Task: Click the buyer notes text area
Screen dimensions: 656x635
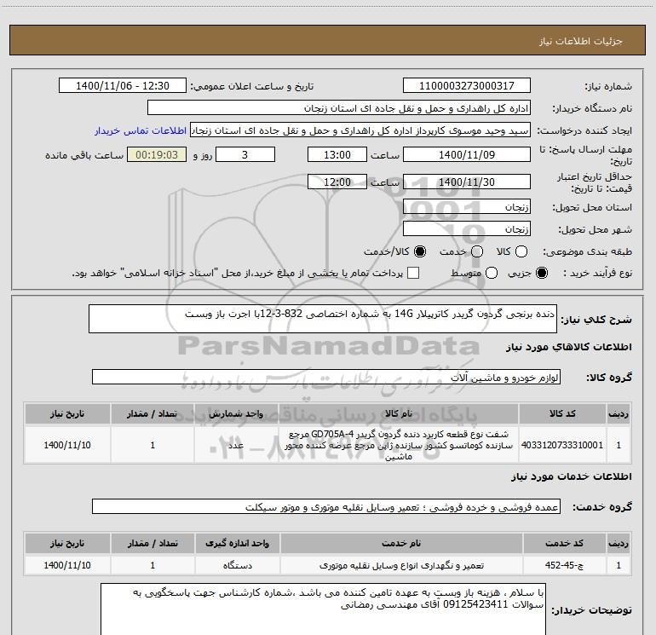Action: [323, 609]
